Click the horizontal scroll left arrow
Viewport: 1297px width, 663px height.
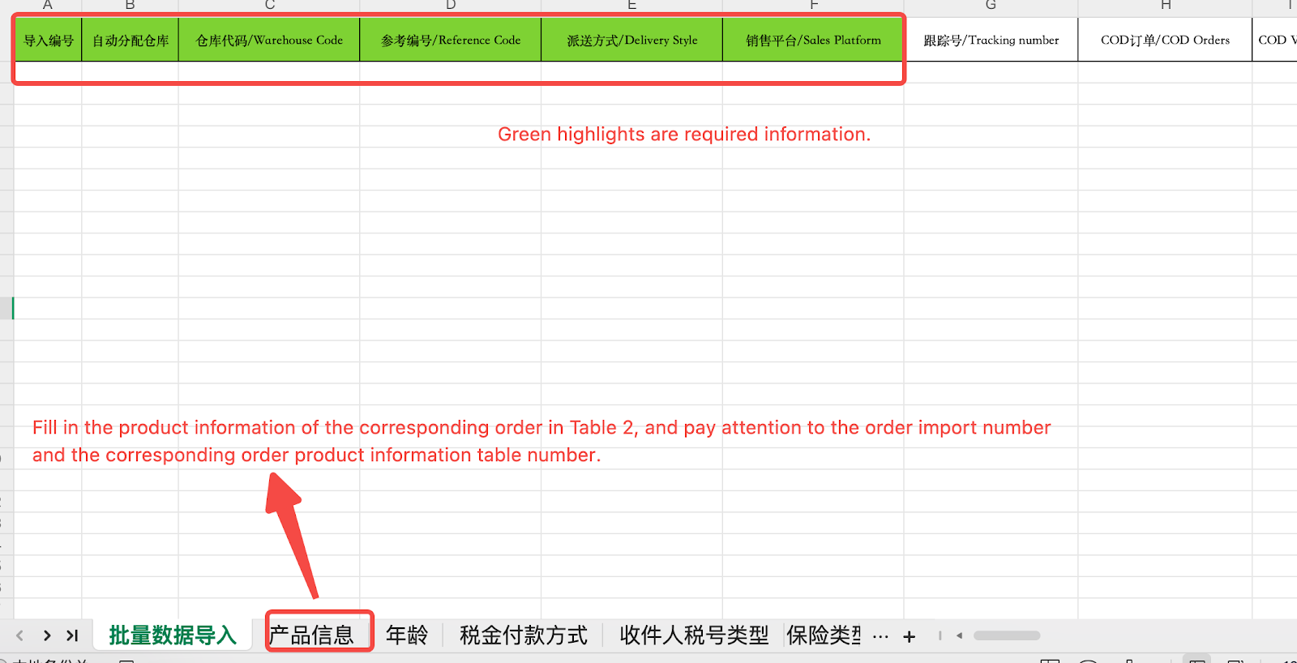coord(959,636)
